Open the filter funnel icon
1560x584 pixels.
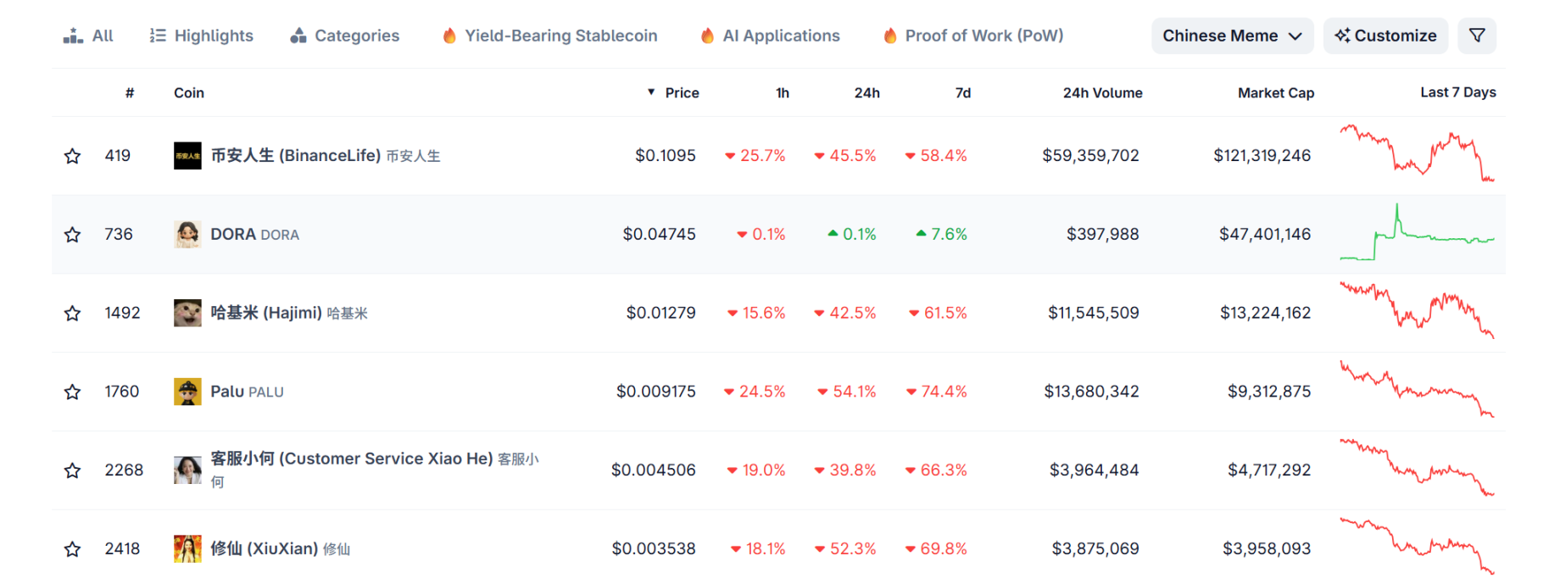pos(1477,36)
